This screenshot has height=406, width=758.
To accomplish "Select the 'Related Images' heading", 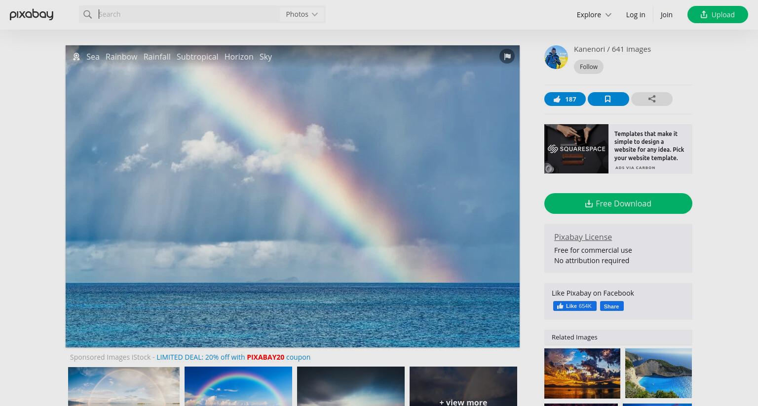I will tap(574, 338).
